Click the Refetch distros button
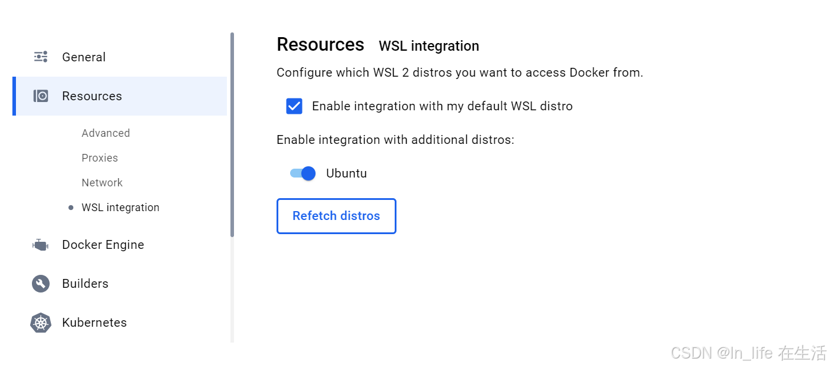The width and height of the screenshot is (829, 368). click(x=336, y=216)
